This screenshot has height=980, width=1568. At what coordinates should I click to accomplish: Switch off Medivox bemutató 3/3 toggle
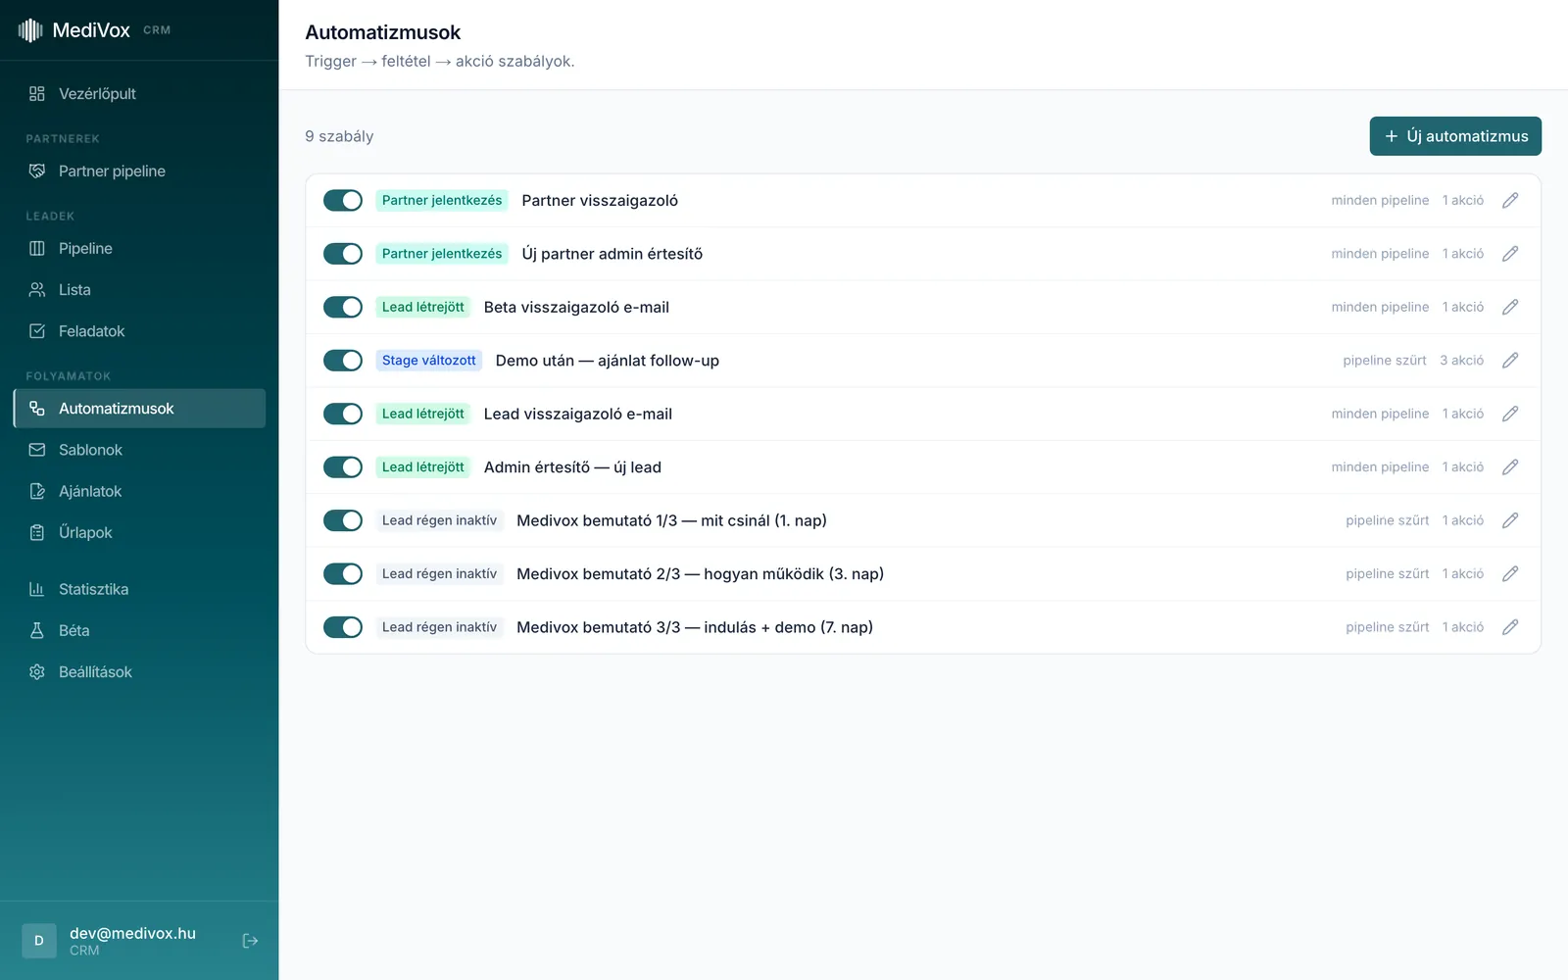click(343, 627)
